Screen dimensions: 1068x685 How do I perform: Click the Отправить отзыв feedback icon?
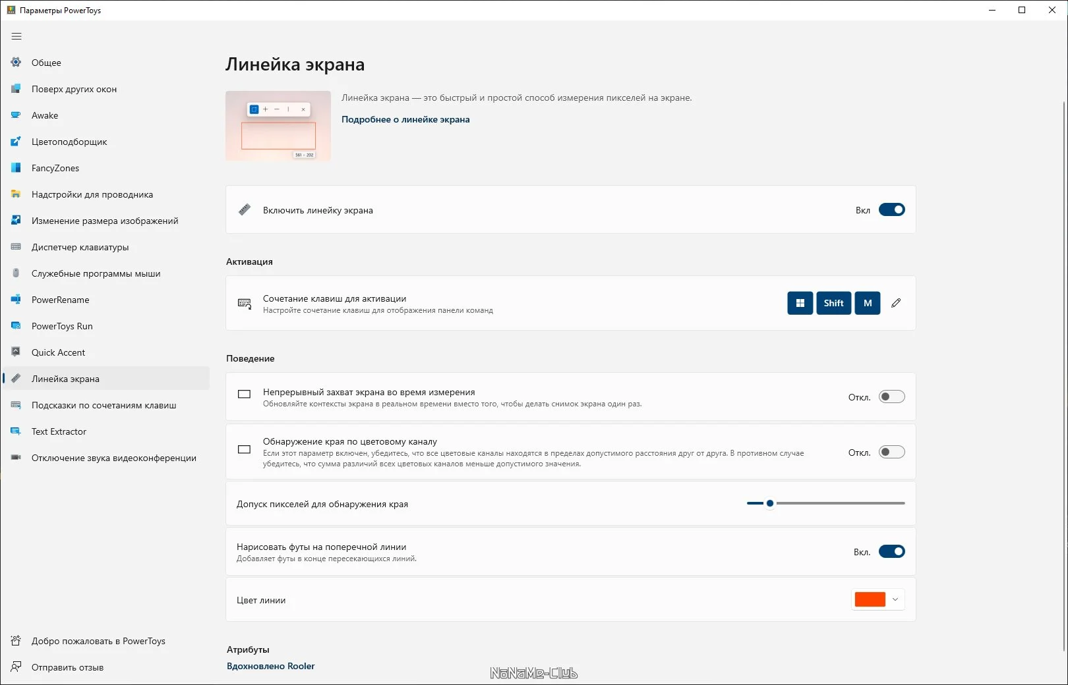[16, 667]
